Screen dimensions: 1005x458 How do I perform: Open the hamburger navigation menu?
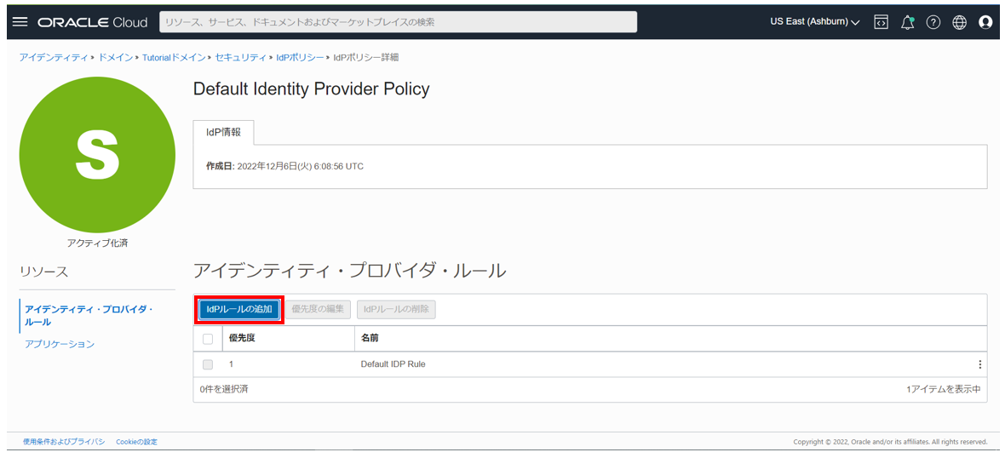tap(20, 22)
